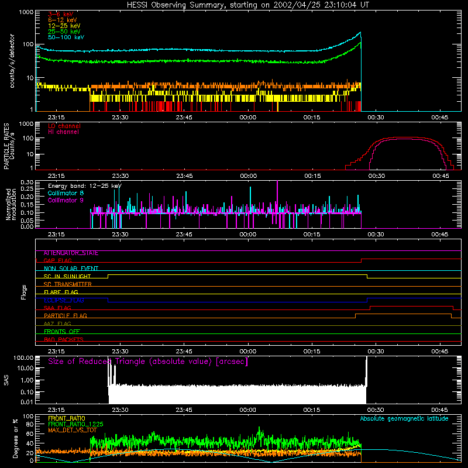The width and height of the screenshot is (468, 468).
Task: Click the ATTENUATOR_STATE flag label
Action: coord(71,253)
